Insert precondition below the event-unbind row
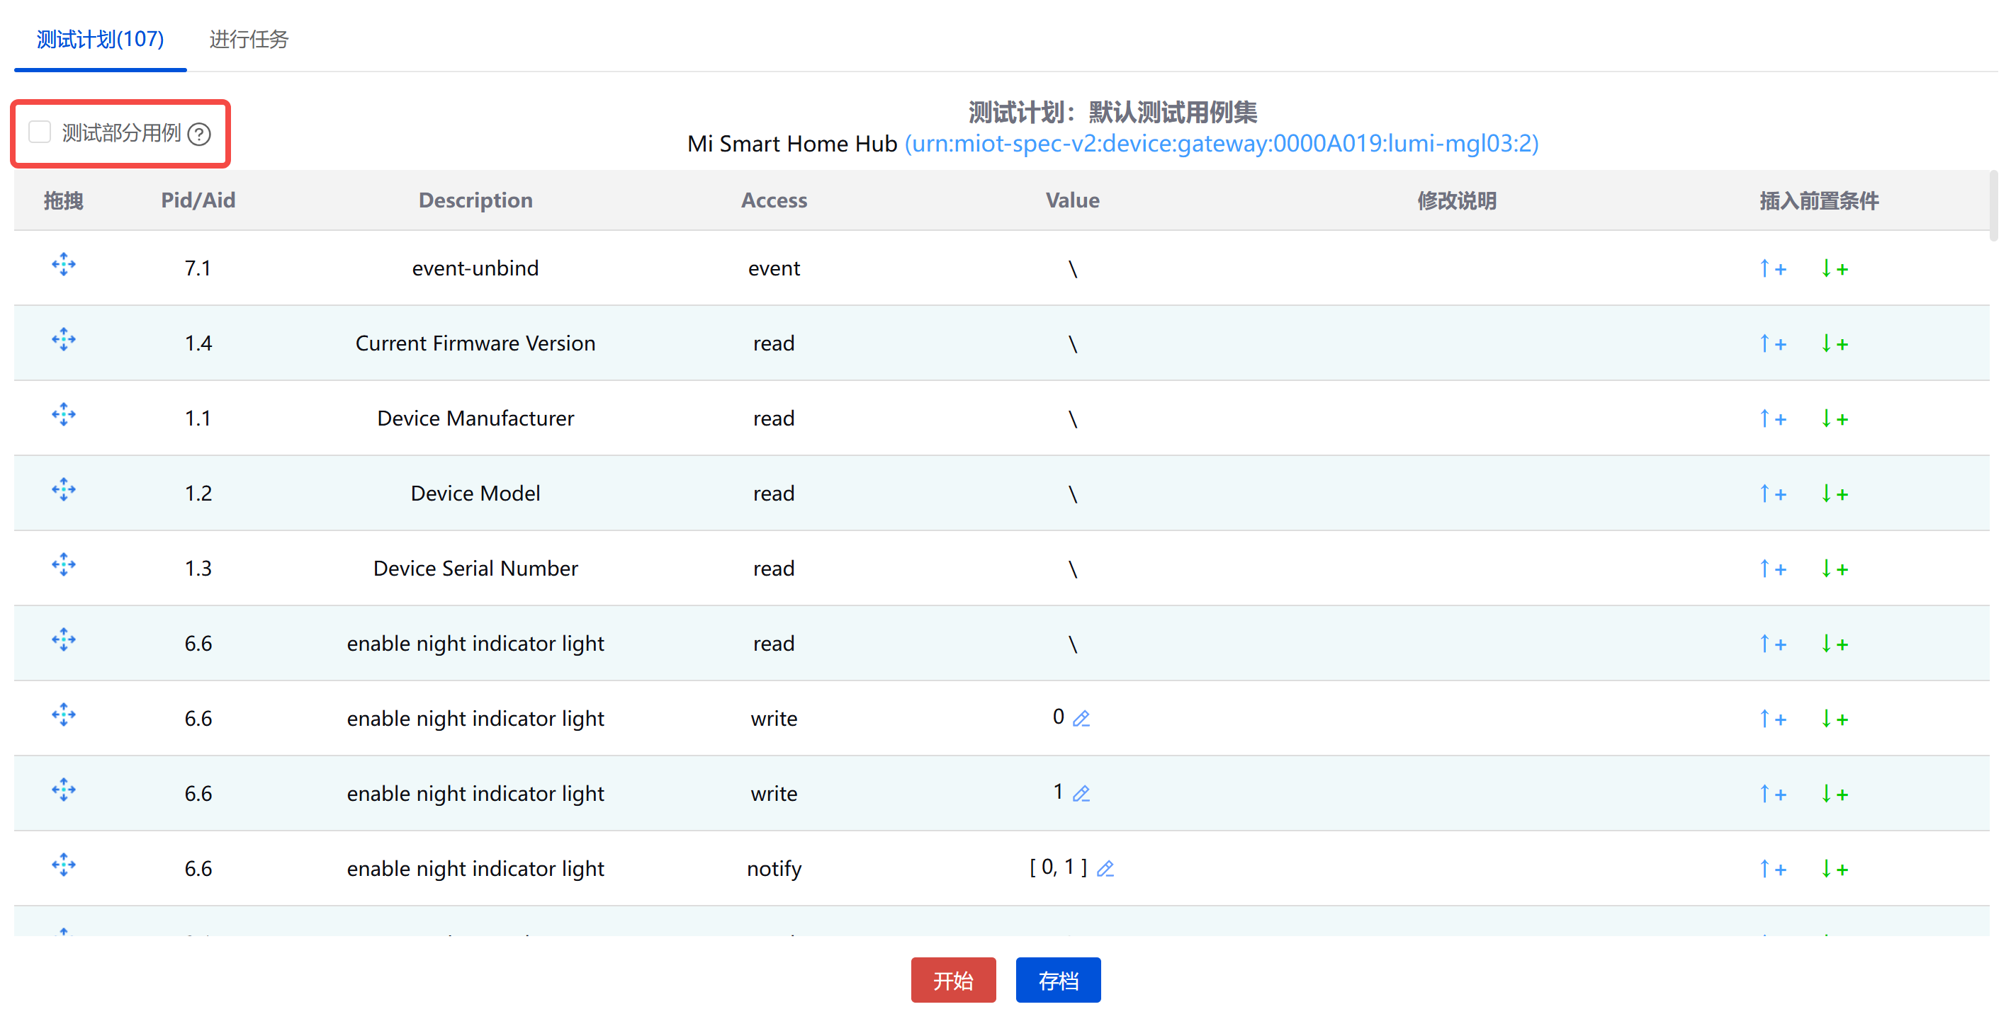The width and height of the screenshot is (2011, 1014). coord(1834,268)
